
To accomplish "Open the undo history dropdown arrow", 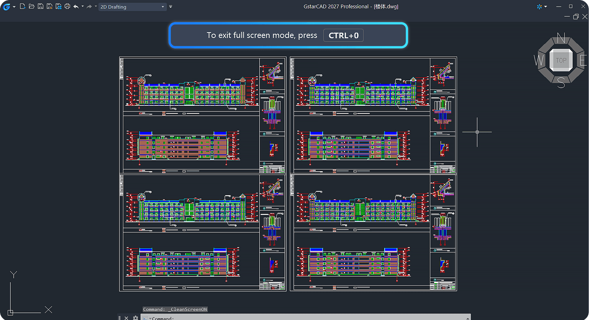I will click(x=83, y=7).
